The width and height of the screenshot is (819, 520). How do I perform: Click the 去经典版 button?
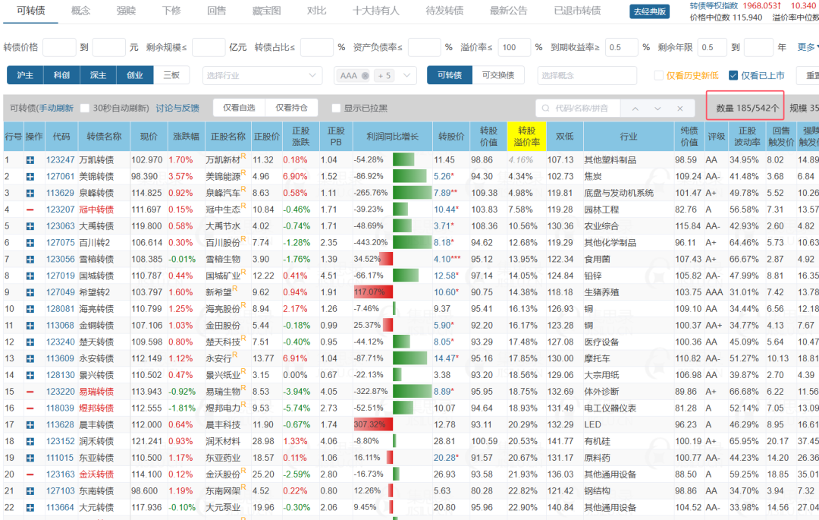click(650, 11)
